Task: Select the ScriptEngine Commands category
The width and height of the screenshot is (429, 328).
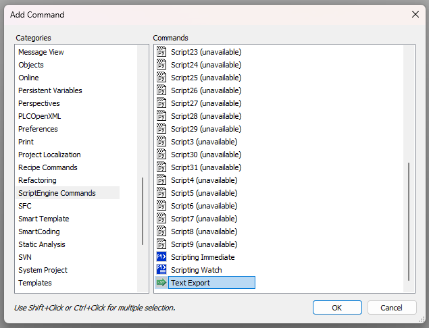Action: click(57, 193)
